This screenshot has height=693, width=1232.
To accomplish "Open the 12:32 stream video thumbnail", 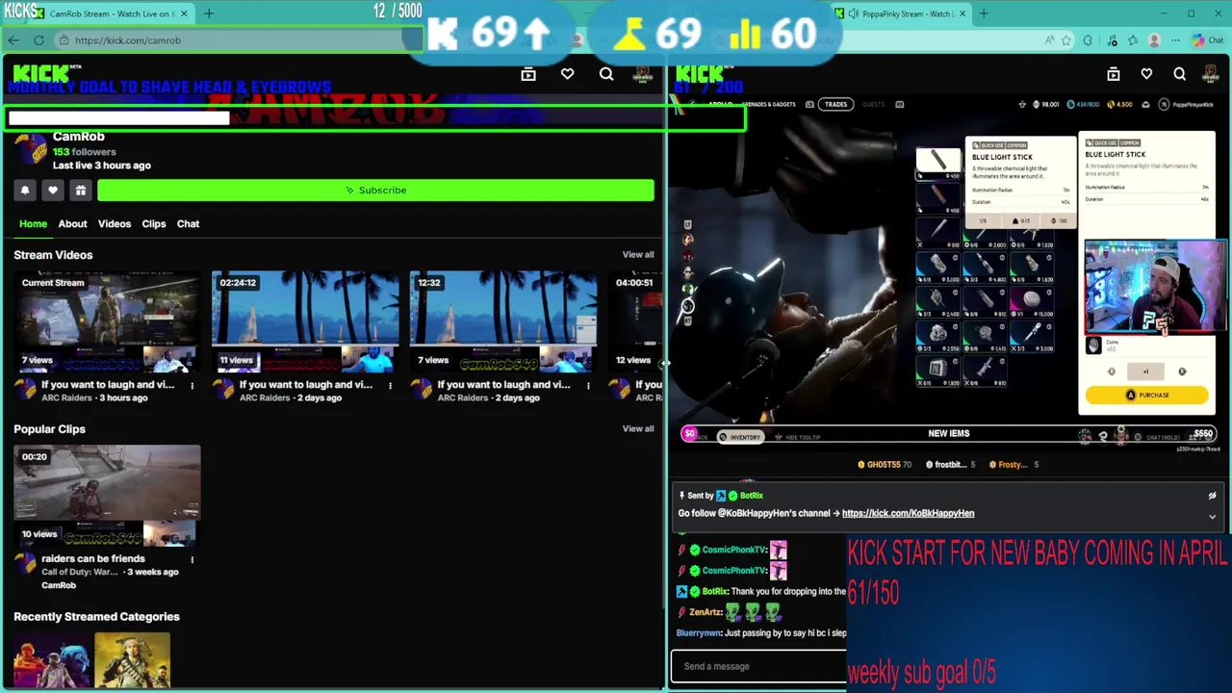I will [503, 321].
